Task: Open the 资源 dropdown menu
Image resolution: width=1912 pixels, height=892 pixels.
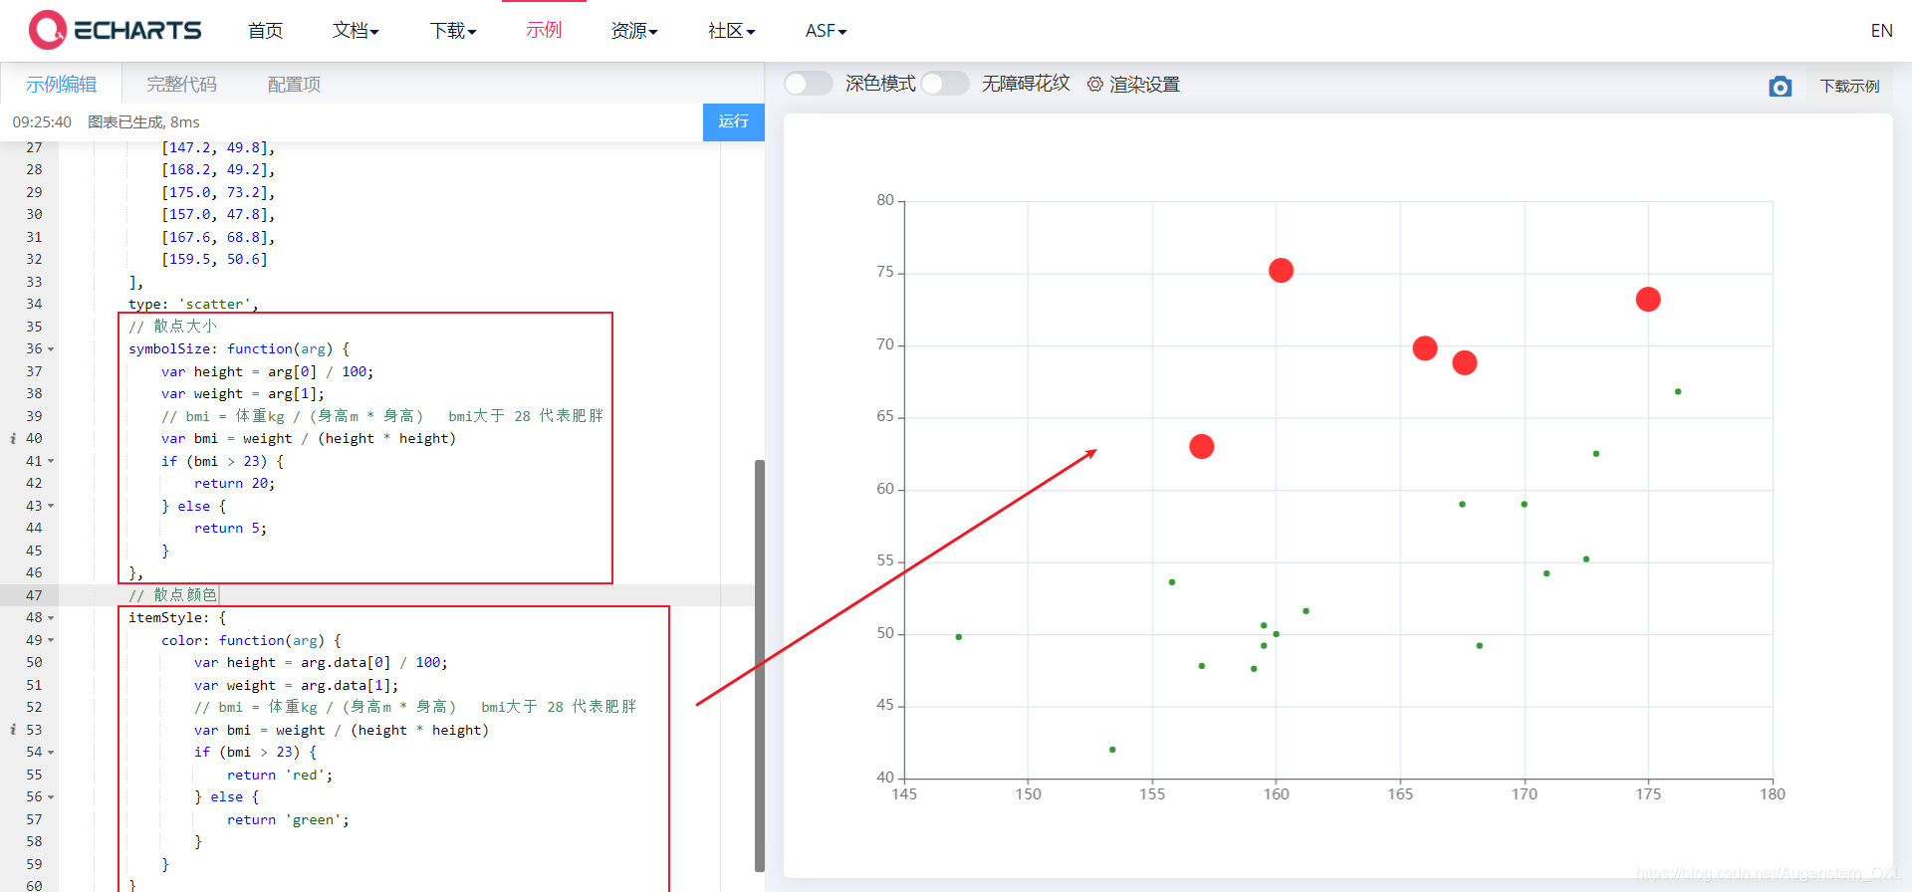Action: point(634,31)
